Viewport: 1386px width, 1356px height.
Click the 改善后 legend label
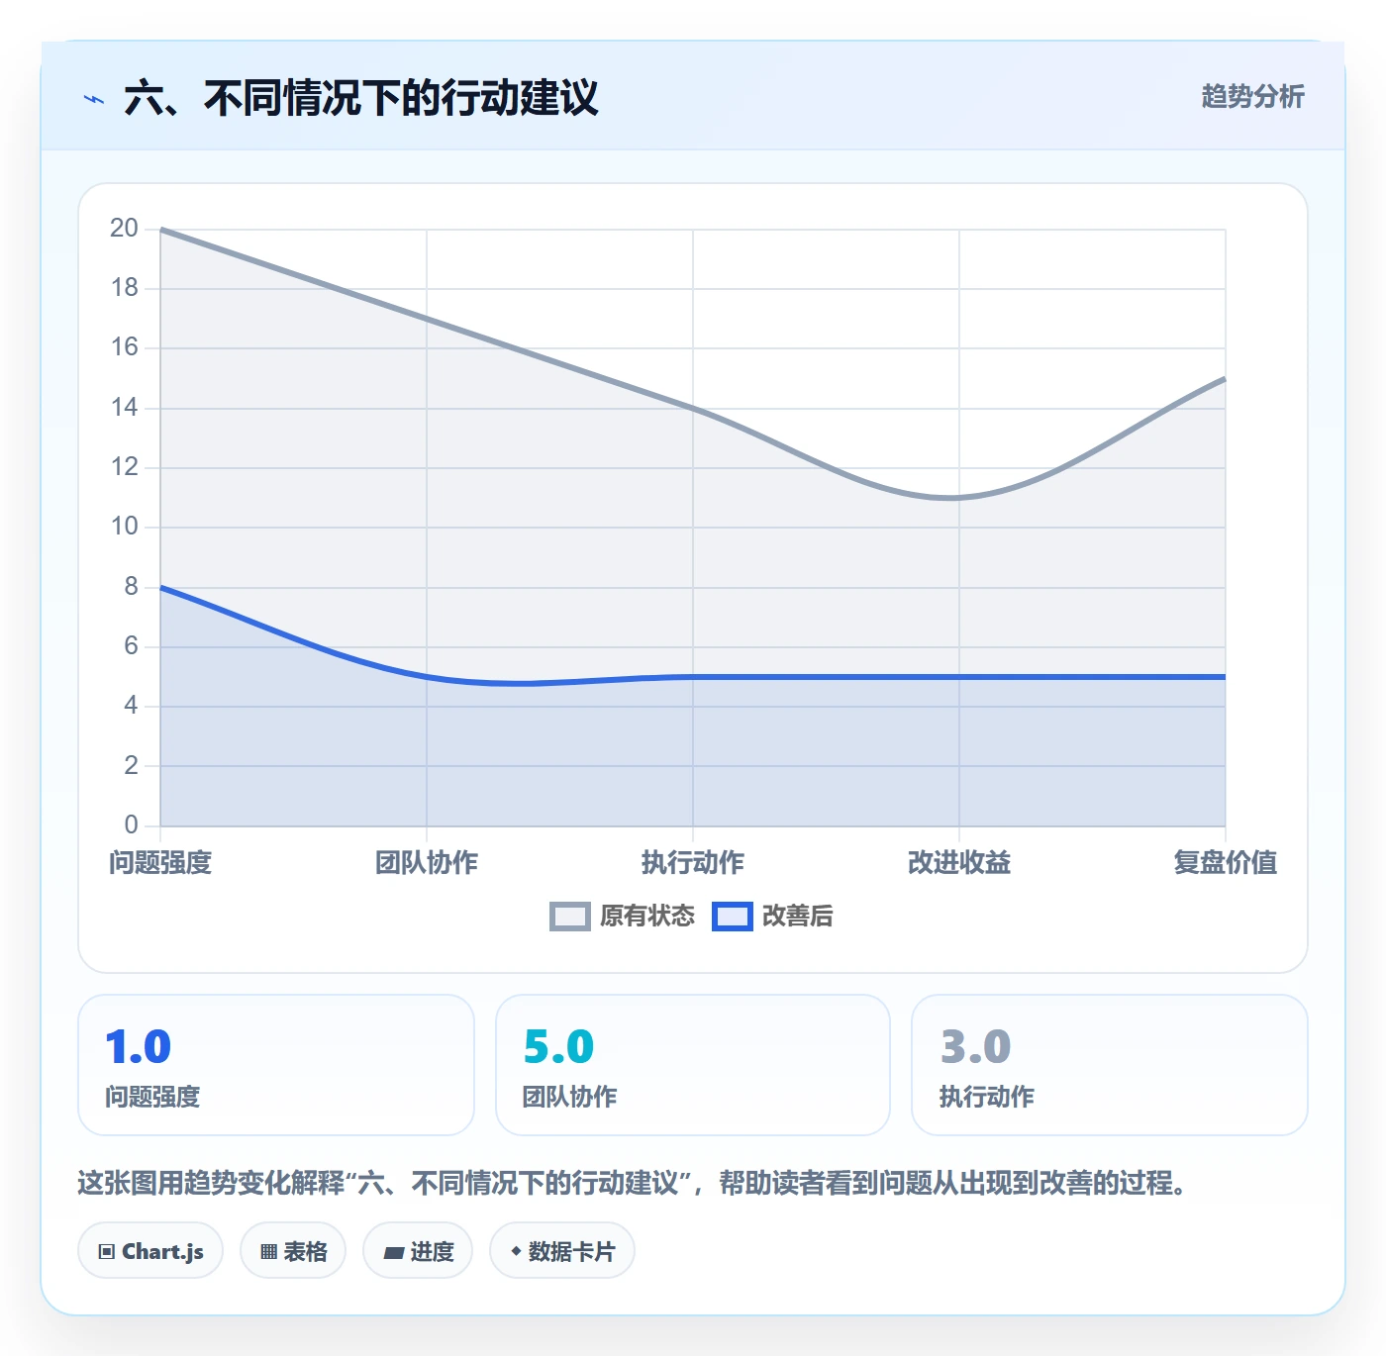797,917
